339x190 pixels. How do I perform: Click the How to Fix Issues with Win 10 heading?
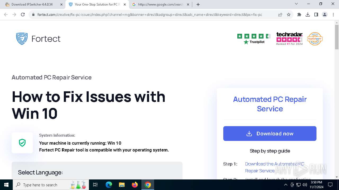point(88,105)
